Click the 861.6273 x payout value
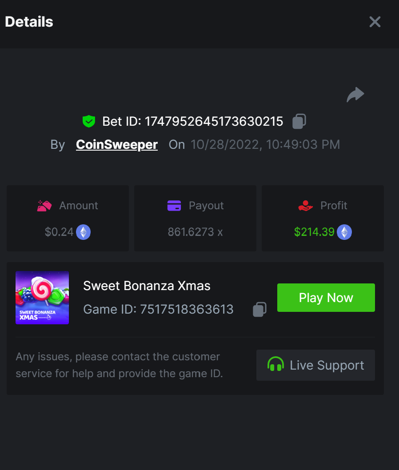The height and width of the screenshot is (470, 399). tap(195, 232)
